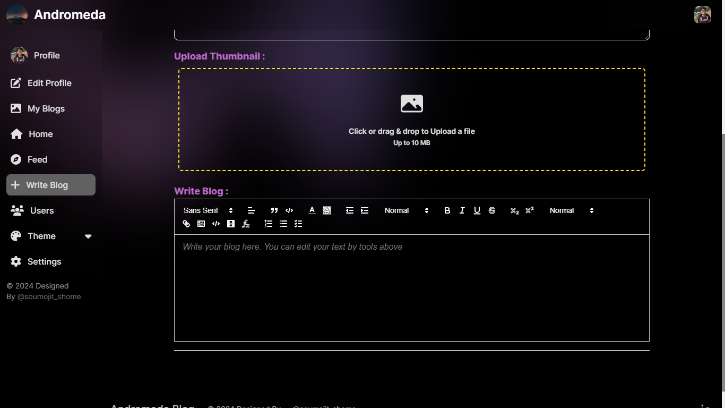725x408 pixels.
Task: Insert inline code formatting in first toolbar row
Action: pos(289,210)
